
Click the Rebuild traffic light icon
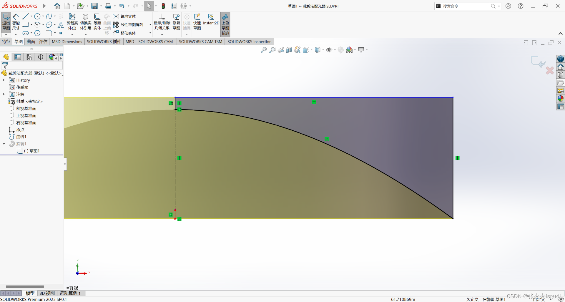point(163,6)
